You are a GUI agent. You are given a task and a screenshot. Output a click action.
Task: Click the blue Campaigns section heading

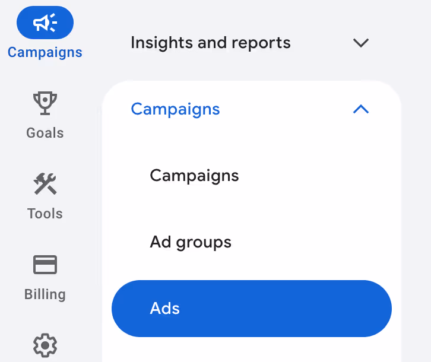pos(175,109)
